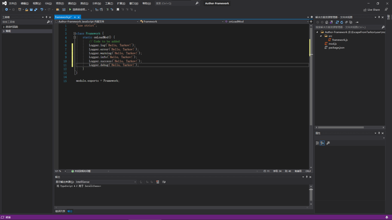392x220 pixels.
Task: Toggle auto-hide pin on Properties panel
Action: point(379,133)
